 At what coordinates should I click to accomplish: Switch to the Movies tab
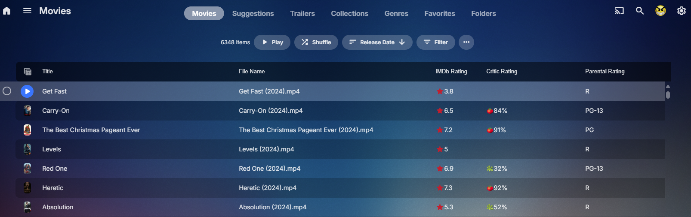[x=204, y=13]
